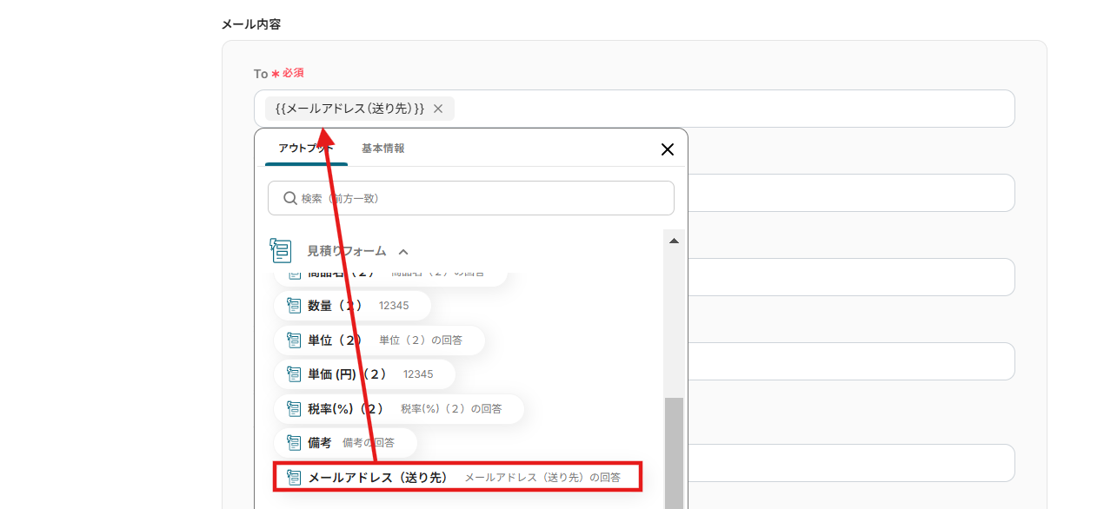Click the value メールアドレス(送り先)の回答

(x=542, y=477)
